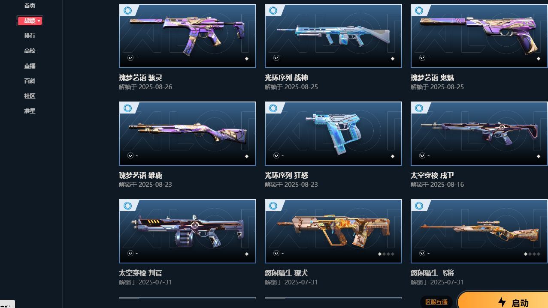The height and width of the screenshot is (308, 548).
Task: Expand the 战绩 dropdown in sidebar
Action: point(30,21)
